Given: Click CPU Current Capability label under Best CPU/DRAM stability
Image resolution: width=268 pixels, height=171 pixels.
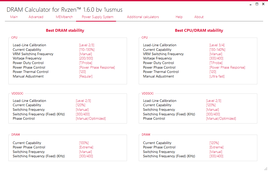Looking at the screenshot, I should click(x=157, y=50).
